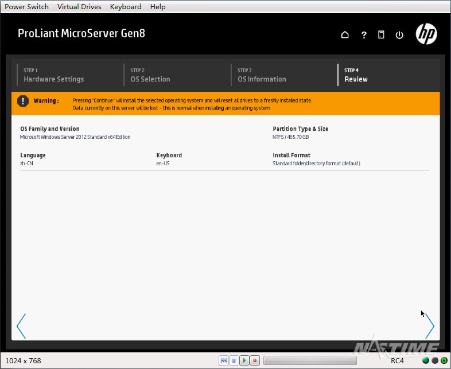Click the question mark help icon
The image size is (451, 369).
coord(364,35)
